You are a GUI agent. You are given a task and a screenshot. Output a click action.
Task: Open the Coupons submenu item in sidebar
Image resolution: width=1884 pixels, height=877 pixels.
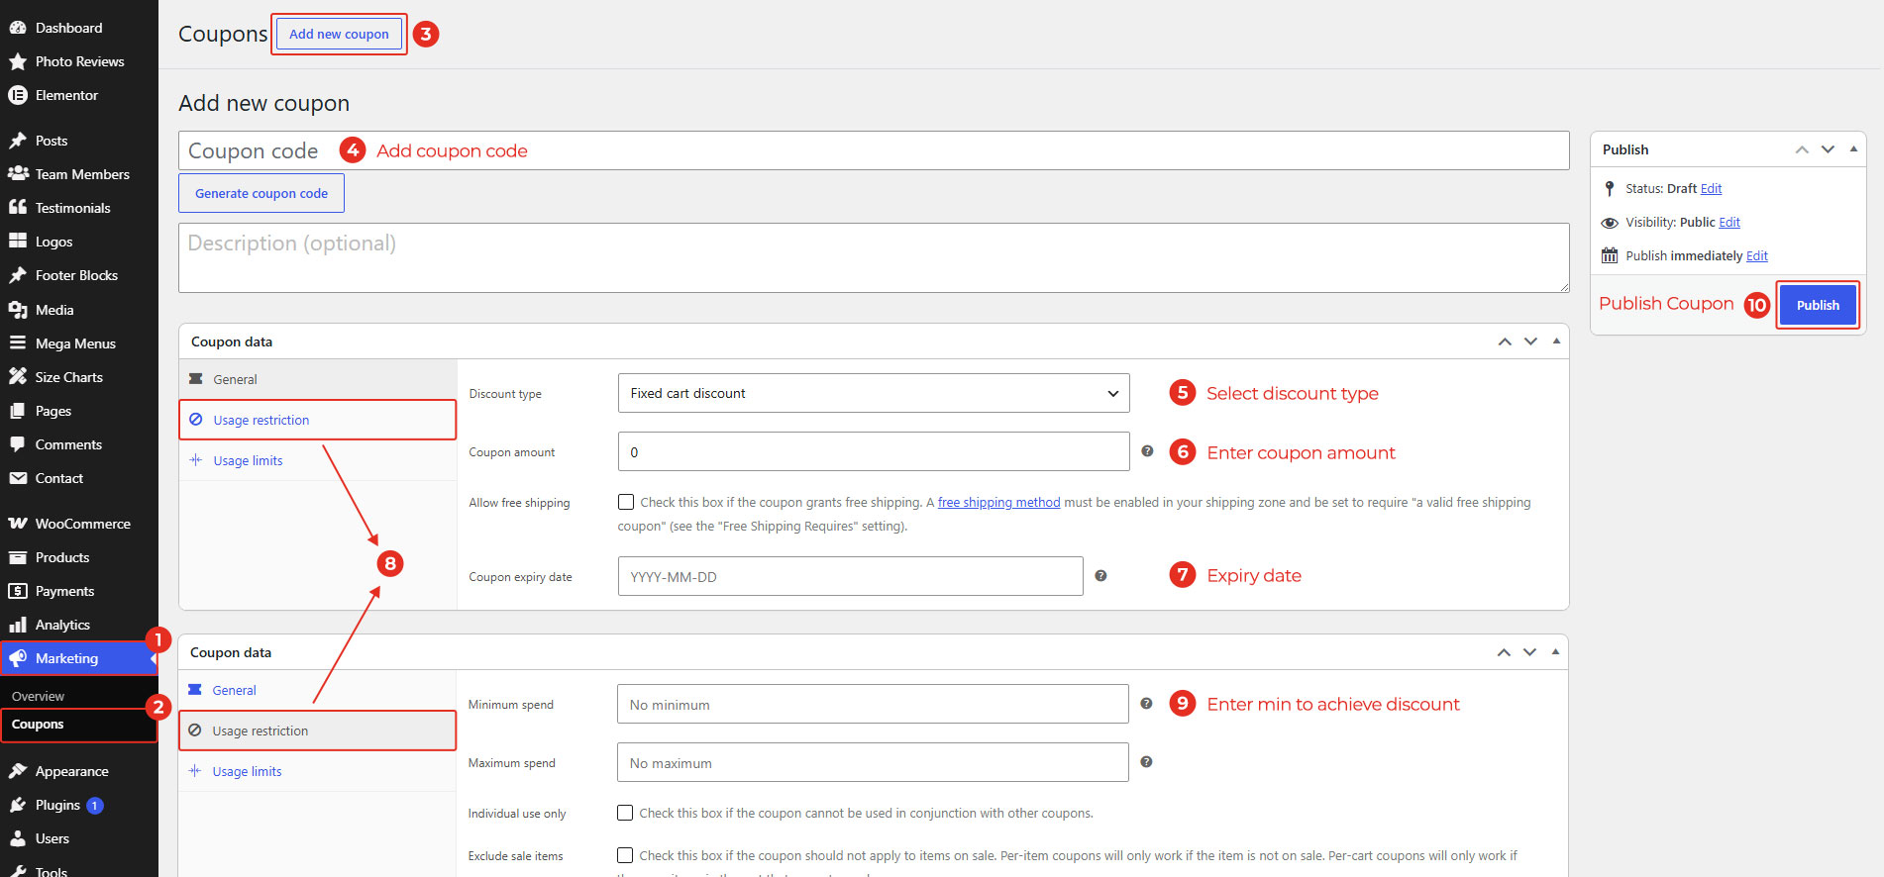click(38, 725)
